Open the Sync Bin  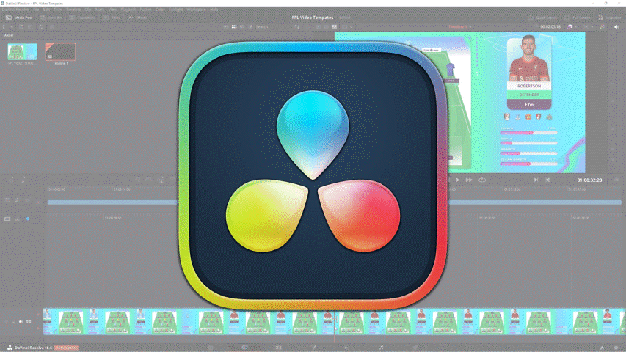coord(52,17)
